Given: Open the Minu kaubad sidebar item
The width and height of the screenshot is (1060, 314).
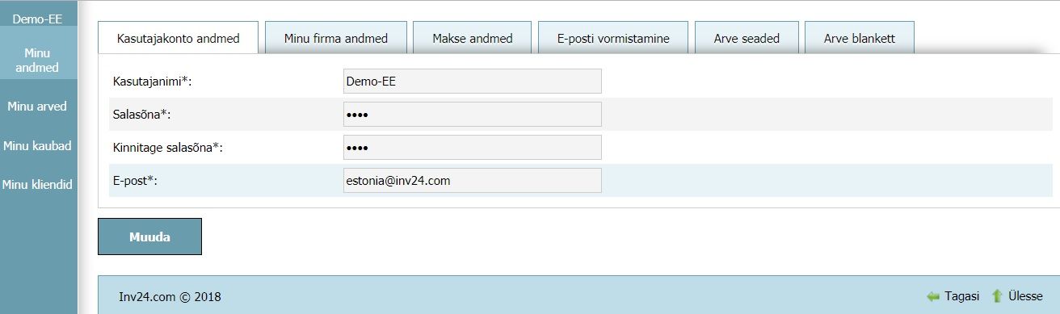Looking at the screenshot, I should 38,145.
